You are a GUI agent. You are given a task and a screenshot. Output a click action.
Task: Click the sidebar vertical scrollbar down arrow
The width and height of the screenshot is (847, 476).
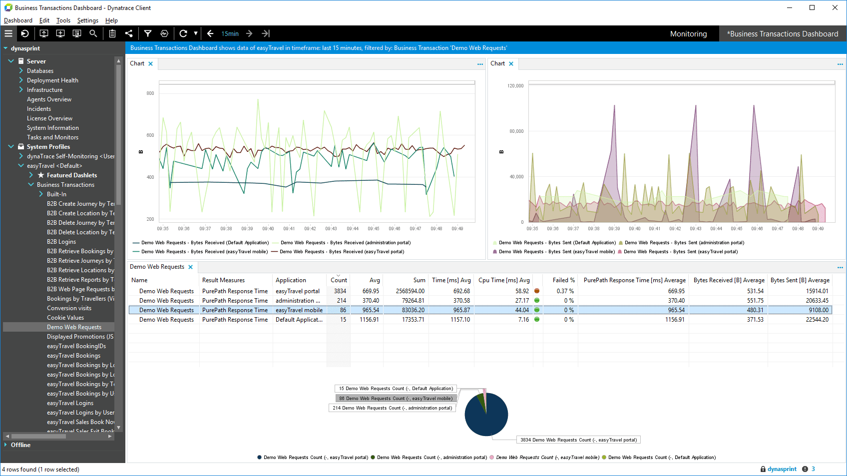tap(118, 428)
